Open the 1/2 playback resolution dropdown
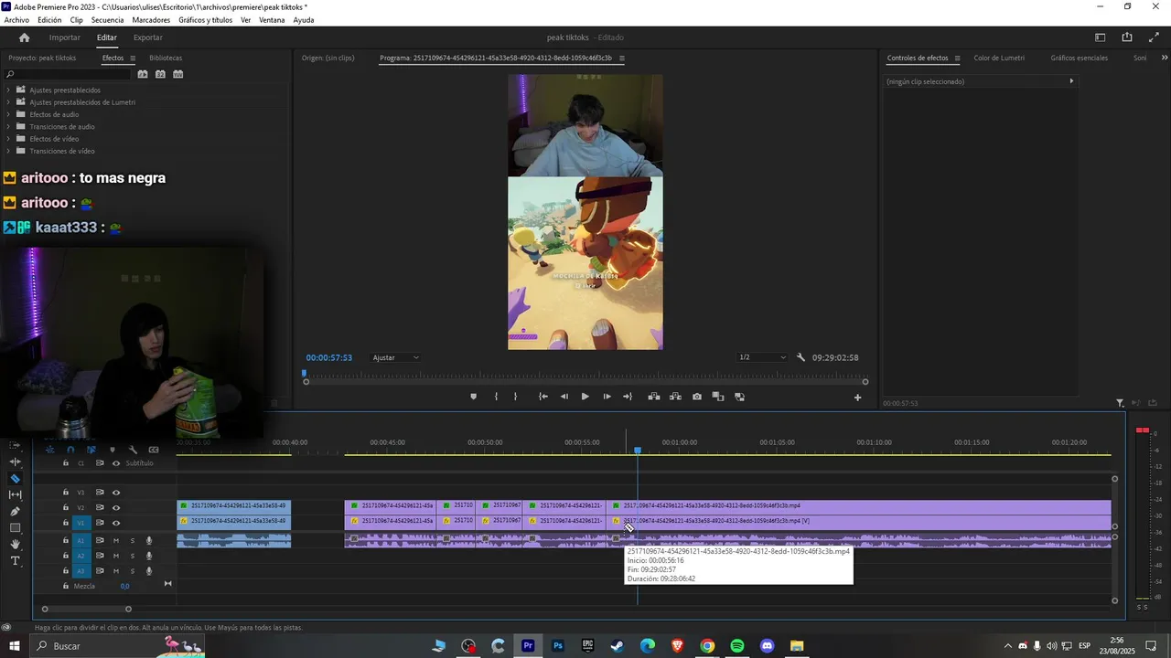1171x658 pixels. [x=761, y=357]
